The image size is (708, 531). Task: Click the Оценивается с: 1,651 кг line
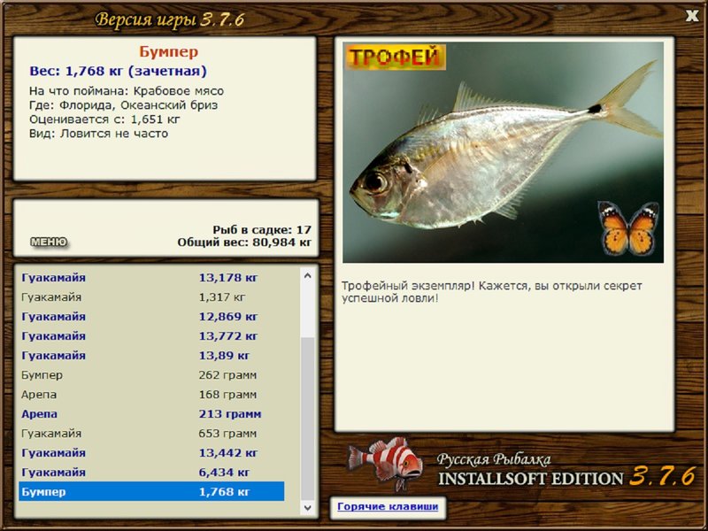tap(104, 119)
